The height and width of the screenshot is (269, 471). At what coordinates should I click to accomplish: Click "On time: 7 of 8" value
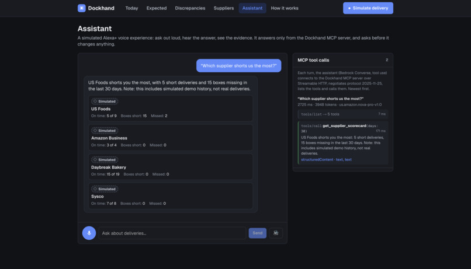click(x=103, y=203)
